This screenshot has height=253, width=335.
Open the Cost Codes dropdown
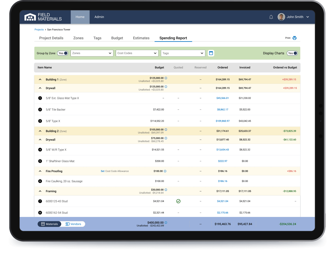(137, 53)
